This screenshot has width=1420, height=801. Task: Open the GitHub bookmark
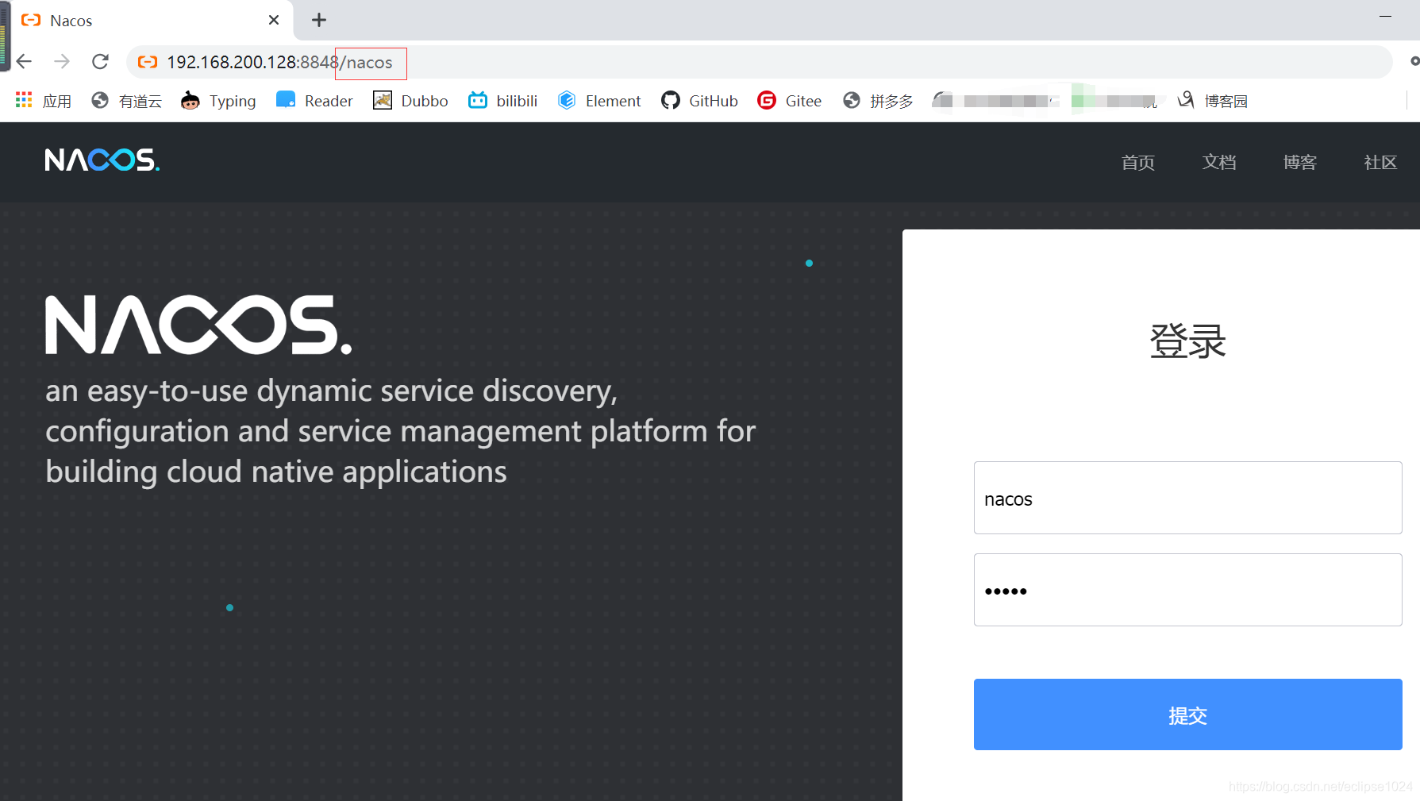(x=699, y=101)
